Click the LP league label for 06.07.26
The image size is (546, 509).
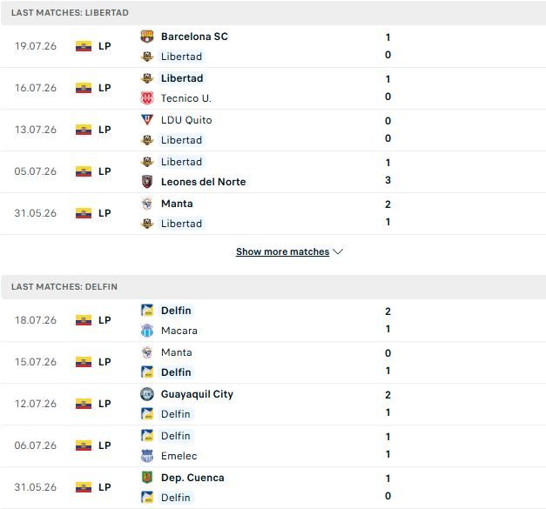104,445
